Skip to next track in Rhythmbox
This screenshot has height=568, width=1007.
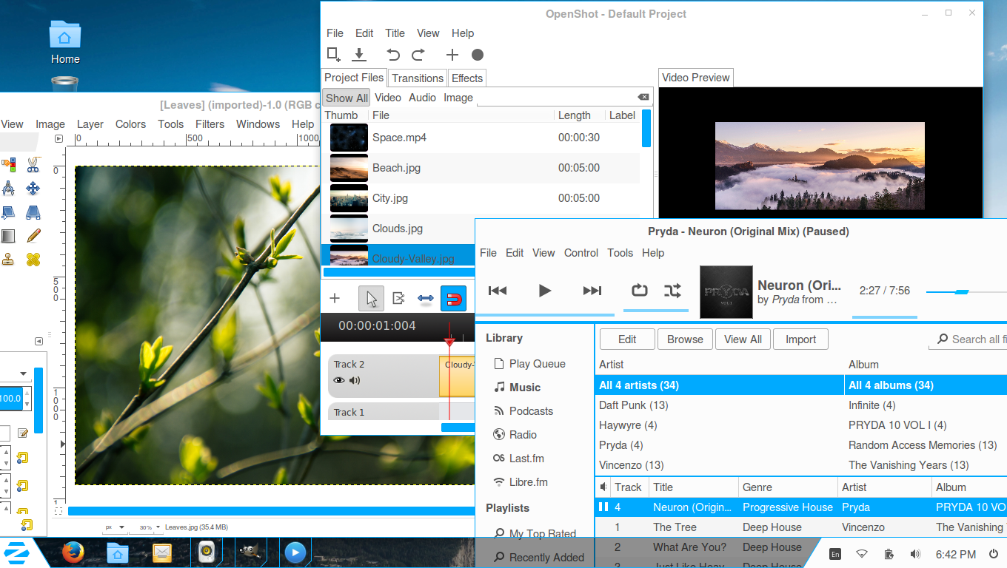[592, 291]
